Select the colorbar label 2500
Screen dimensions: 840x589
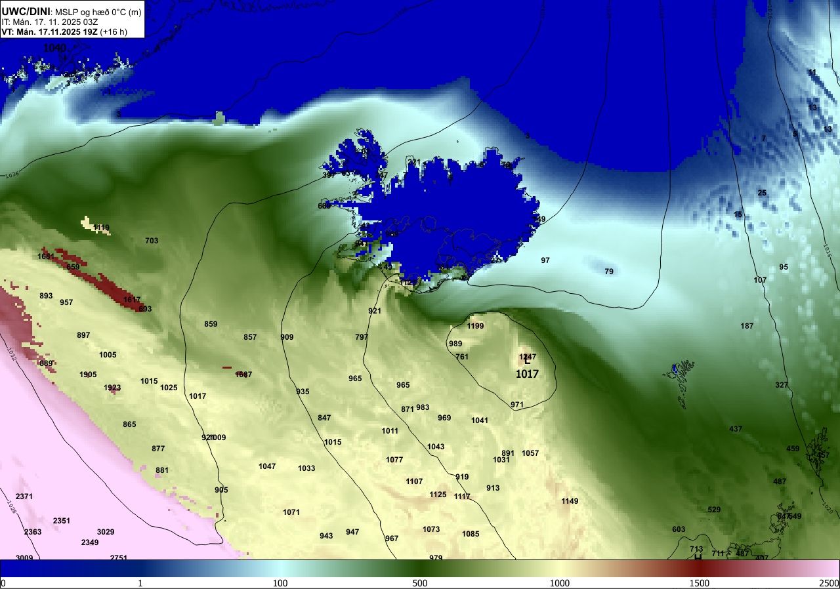tap(829, 583)
